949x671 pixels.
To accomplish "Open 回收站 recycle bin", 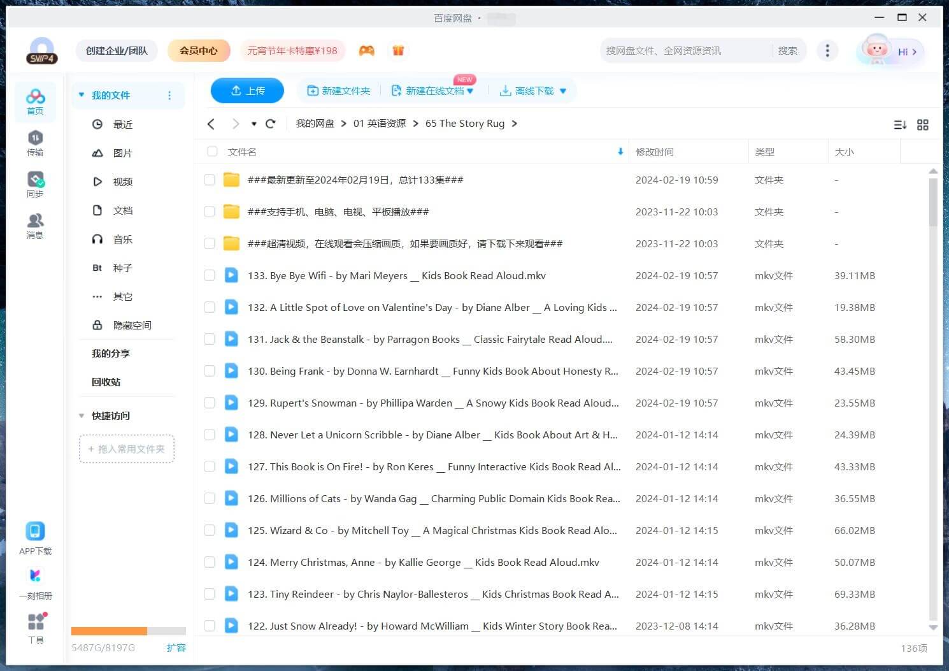I will [106, 382].
